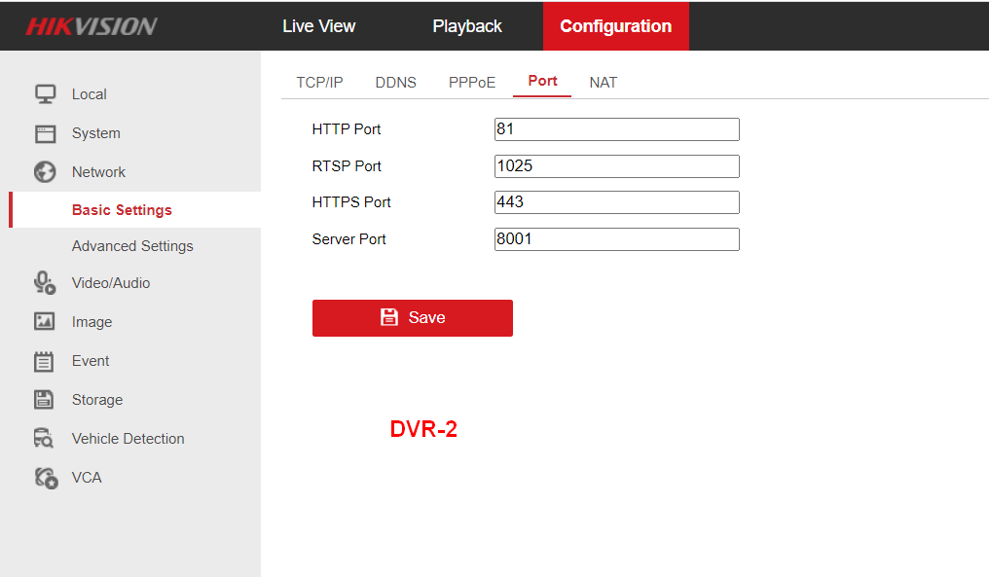Open the Live View tab
The width and height of the screenshot is (989, 577).
tap(318, 26)
